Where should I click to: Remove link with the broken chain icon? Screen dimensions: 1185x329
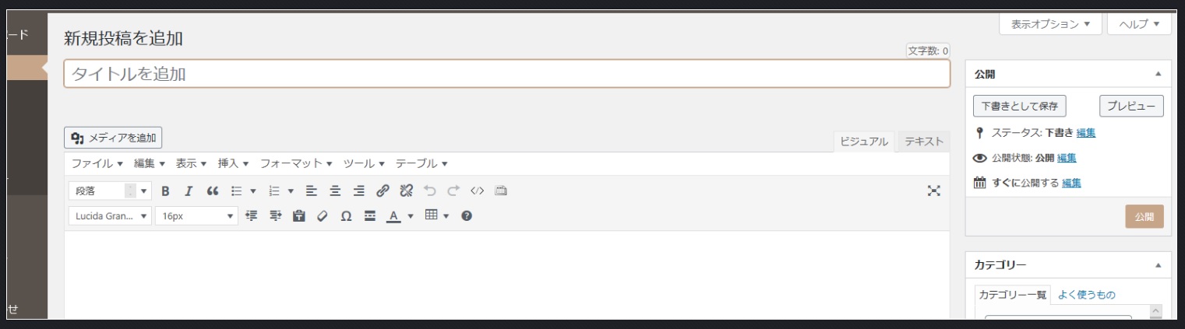[406, 191]
